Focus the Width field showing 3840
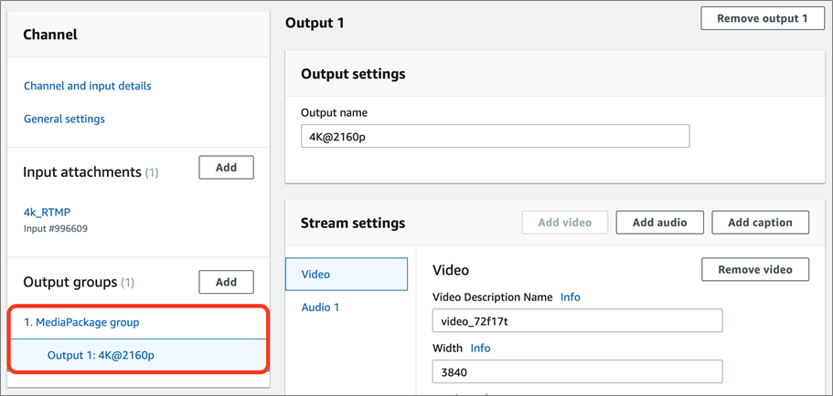This screenshot has width=833, height=396. [x=578, y=371]
